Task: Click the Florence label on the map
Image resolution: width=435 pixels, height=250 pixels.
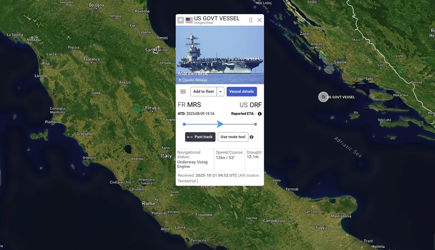Action: click(x=91, y=59)
